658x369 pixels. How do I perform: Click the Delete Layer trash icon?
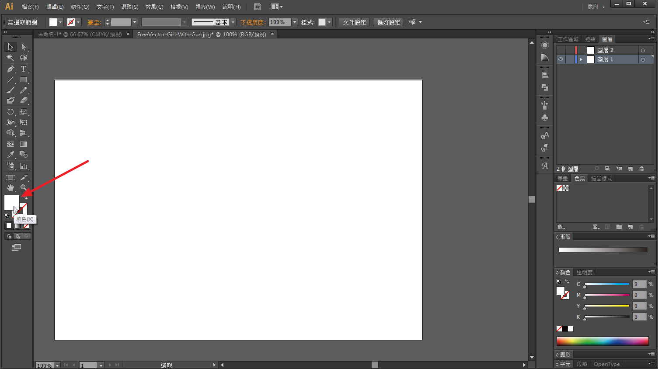641,169
